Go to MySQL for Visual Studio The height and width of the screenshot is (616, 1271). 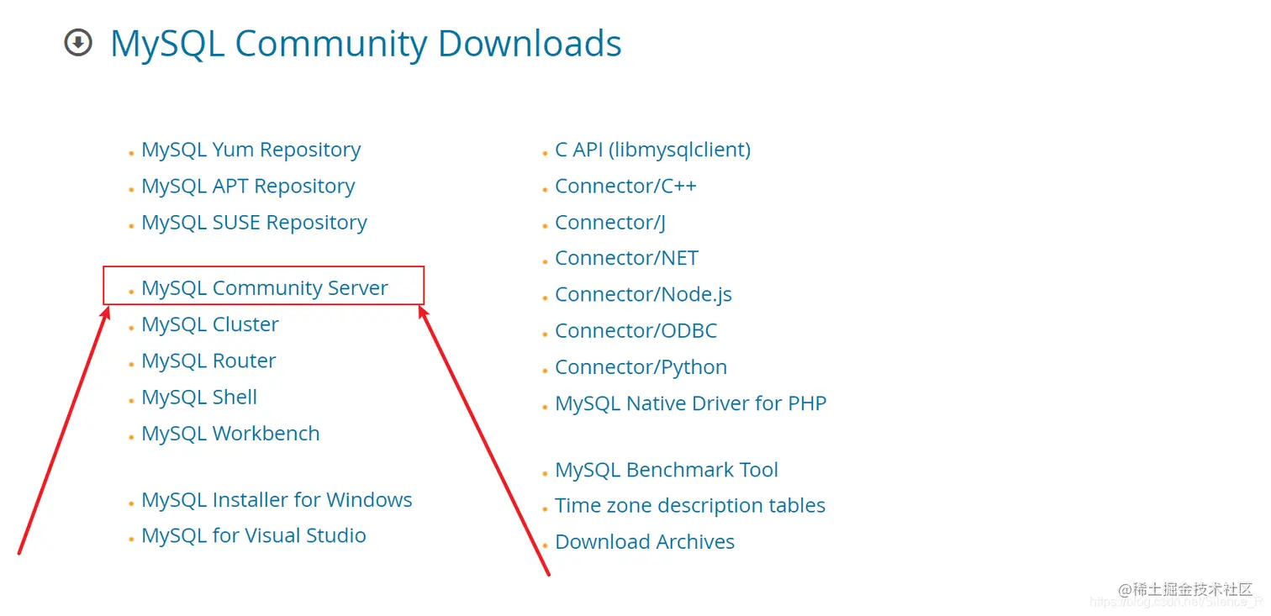tap(254, 535)
